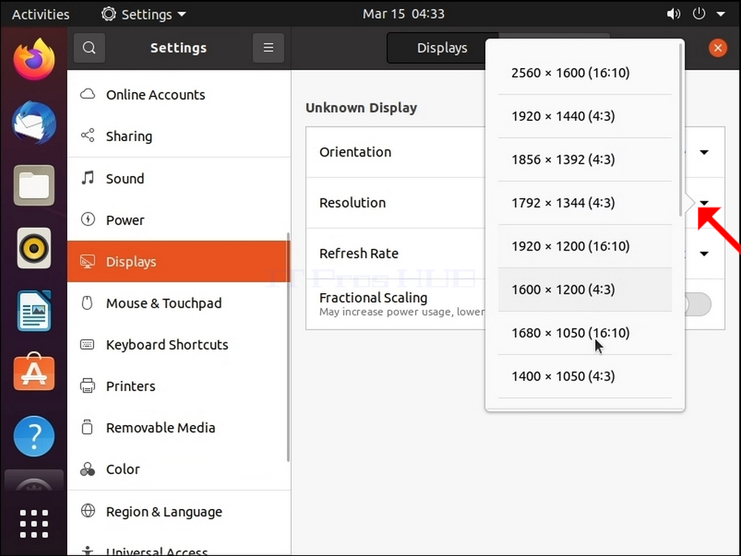
Task: Select Displays in the sidebar
Action: coord(179,261)
